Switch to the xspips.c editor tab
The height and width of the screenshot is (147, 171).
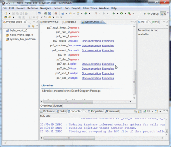point(71,22)
